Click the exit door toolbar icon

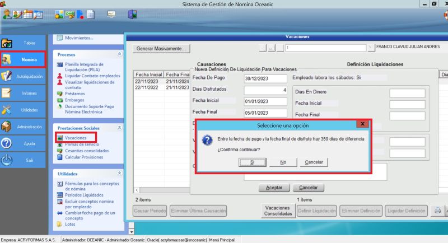click(x=133, y=15)
